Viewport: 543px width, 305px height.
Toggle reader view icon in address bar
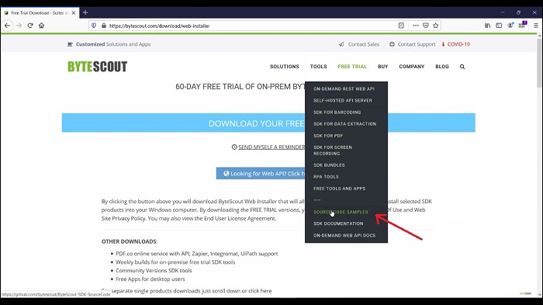pos(401,26)
